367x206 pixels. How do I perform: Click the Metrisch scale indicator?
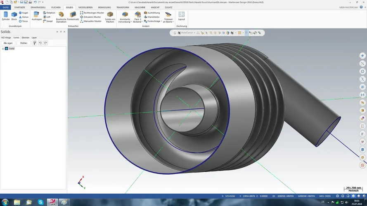354,191
